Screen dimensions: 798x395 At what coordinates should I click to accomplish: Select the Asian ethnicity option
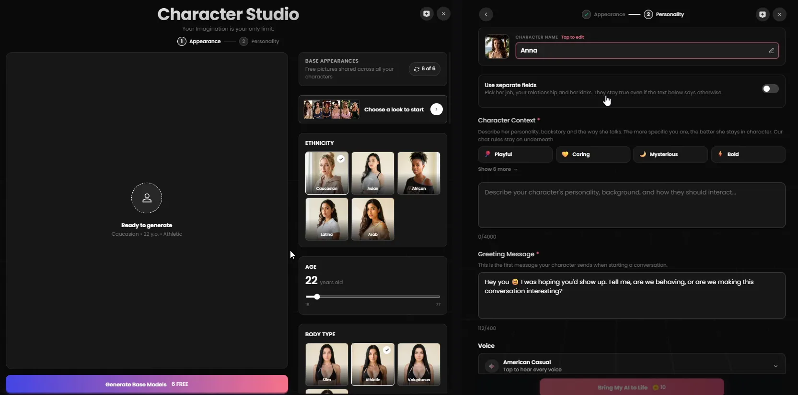373,173
